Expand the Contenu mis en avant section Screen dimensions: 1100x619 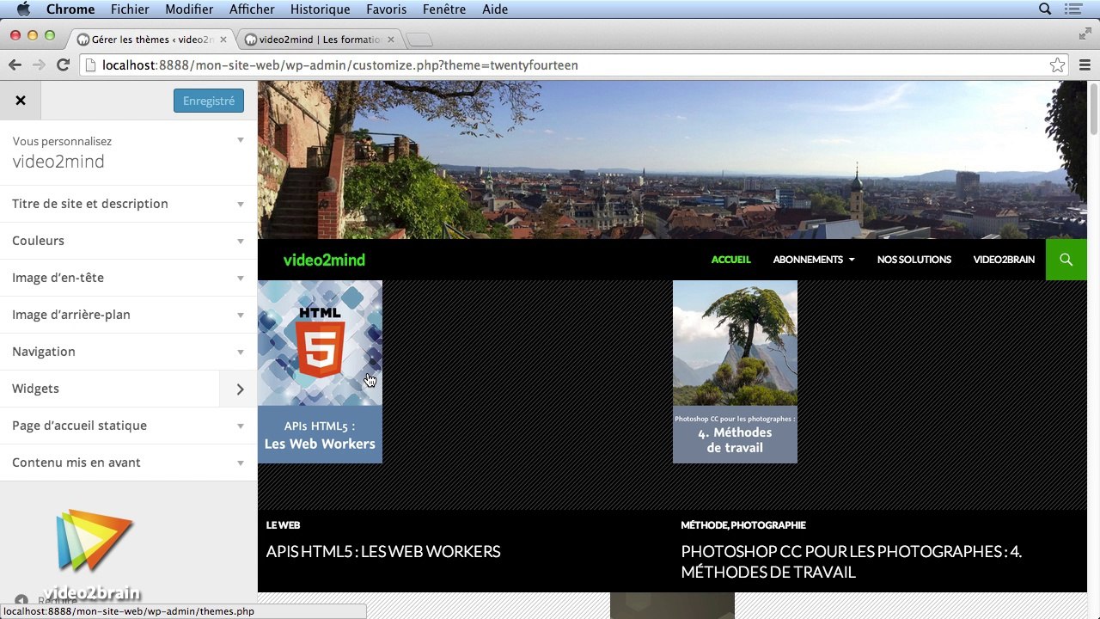coord(129,463)
